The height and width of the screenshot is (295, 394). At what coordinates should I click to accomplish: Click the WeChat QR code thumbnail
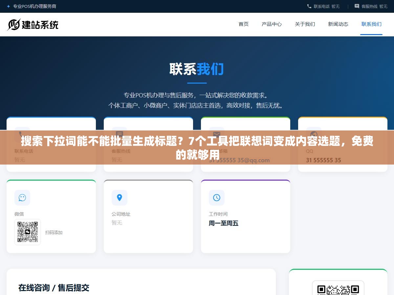[28, 232]
